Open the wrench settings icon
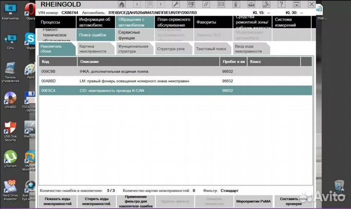Viewport: 351px width, 209px height. (176, 4)
